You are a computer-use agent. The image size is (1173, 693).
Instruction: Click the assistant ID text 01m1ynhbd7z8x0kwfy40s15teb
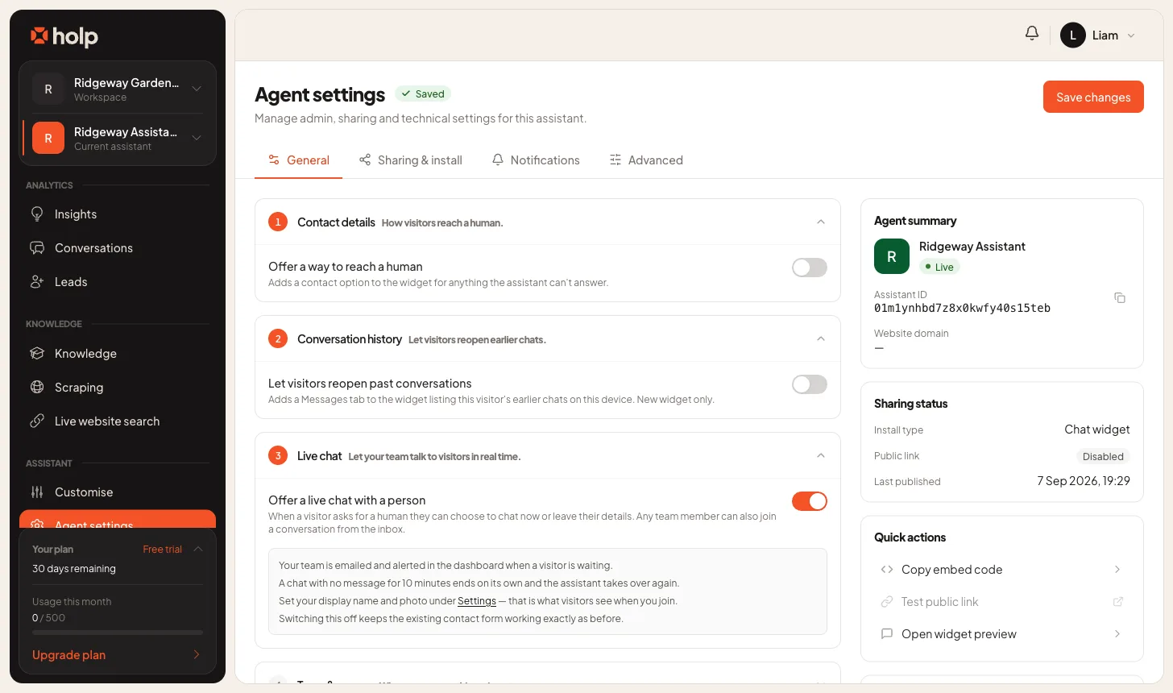[x=962, y=308]
